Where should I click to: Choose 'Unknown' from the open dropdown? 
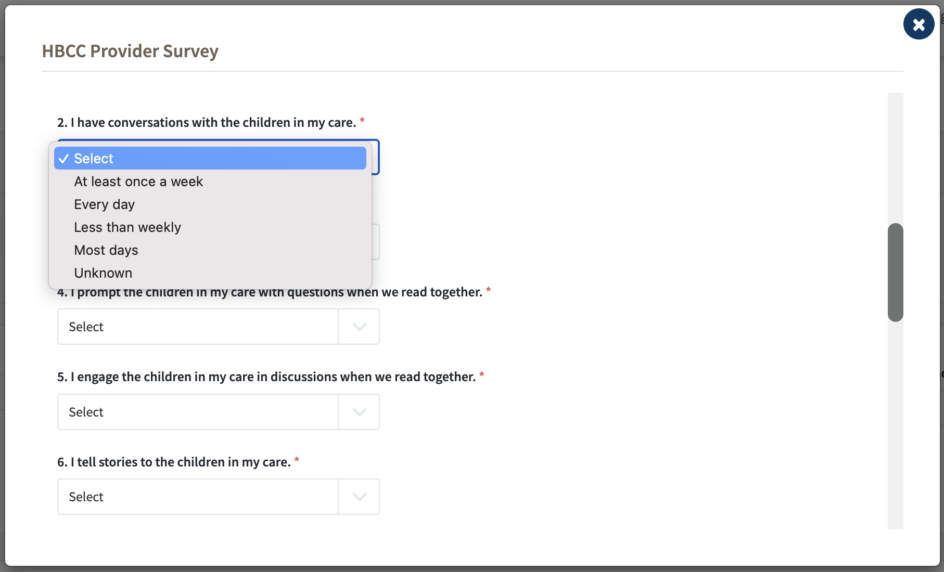point(210,273)
